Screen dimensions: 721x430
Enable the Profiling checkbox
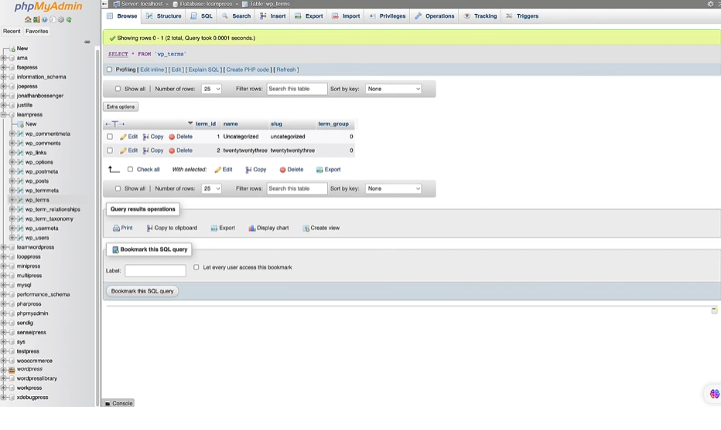109,69
